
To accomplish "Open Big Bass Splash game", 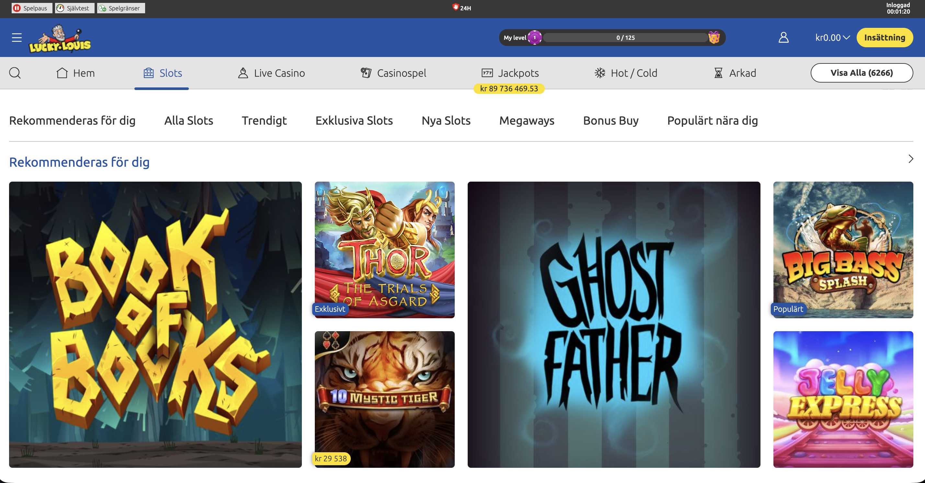I will [x=843, y=250].
